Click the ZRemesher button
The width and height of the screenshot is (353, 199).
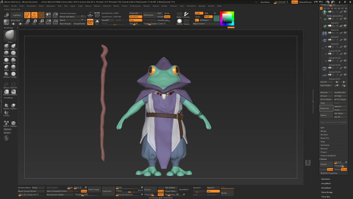tap(148, 15)
